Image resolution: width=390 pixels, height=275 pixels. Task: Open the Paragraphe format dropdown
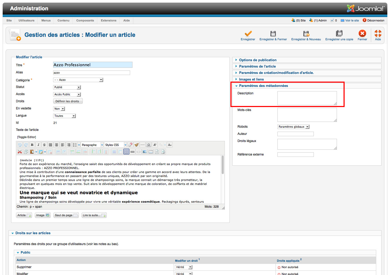click(x=92, y=145)
